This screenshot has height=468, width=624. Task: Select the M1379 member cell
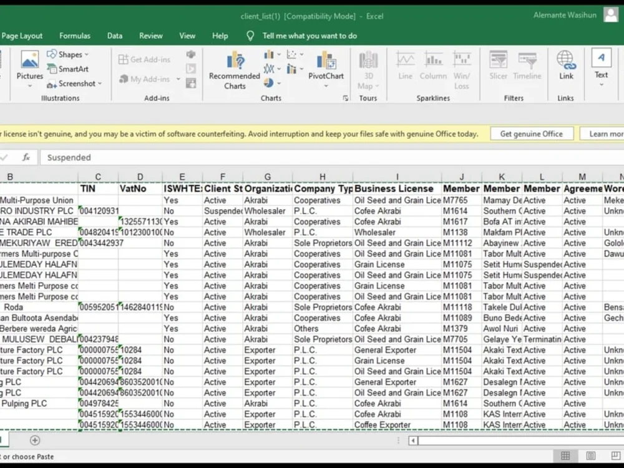tap(462, 329)
